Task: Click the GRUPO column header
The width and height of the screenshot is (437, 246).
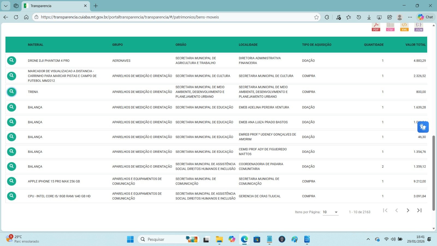Action: (117, 45)
